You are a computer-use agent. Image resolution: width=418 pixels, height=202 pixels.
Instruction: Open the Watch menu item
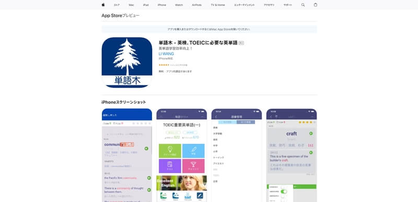coord(179,5)
